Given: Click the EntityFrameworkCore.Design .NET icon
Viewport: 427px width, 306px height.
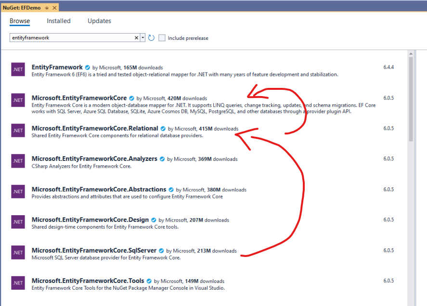Looking at the screenshot, I should point(18,222).
